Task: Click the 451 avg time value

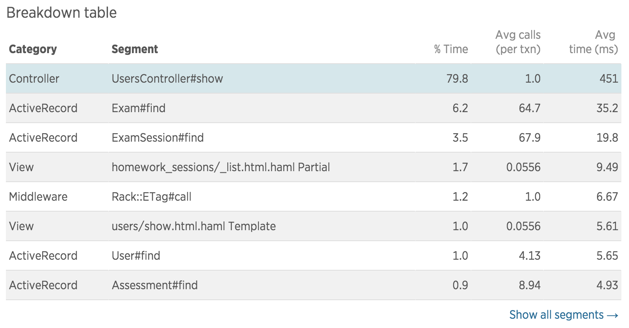Action: (608, 79)
